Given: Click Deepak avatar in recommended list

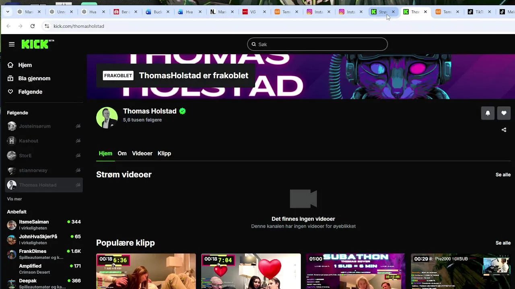Looking at the screenshot, I should [x=12, y=283].
